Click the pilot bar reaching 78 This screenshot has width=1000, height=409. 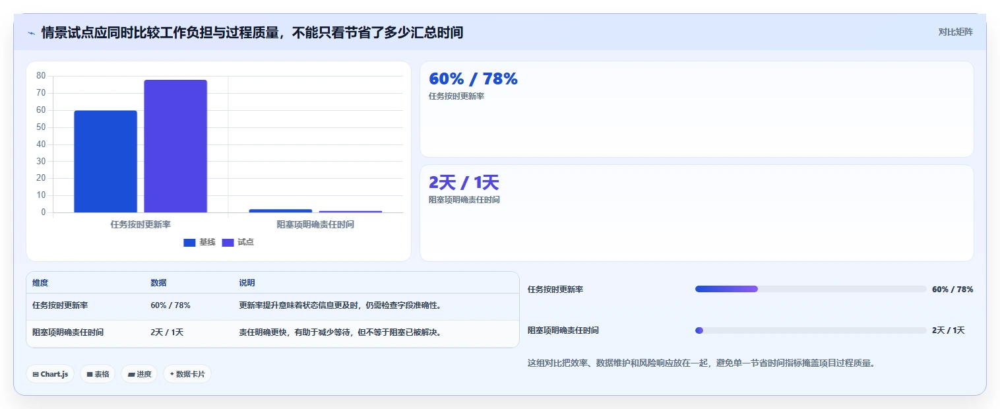pos(175,146)
